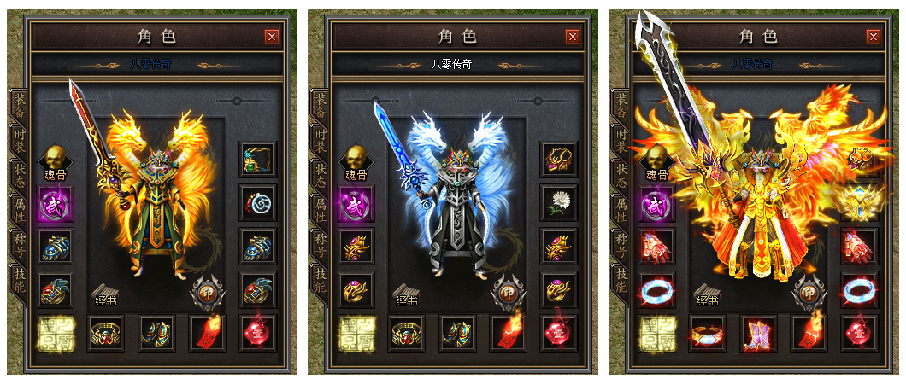The image size is (906, 384).
Task: Click the purple 武 medal in the phoenix panel
Action: (657, 203)
